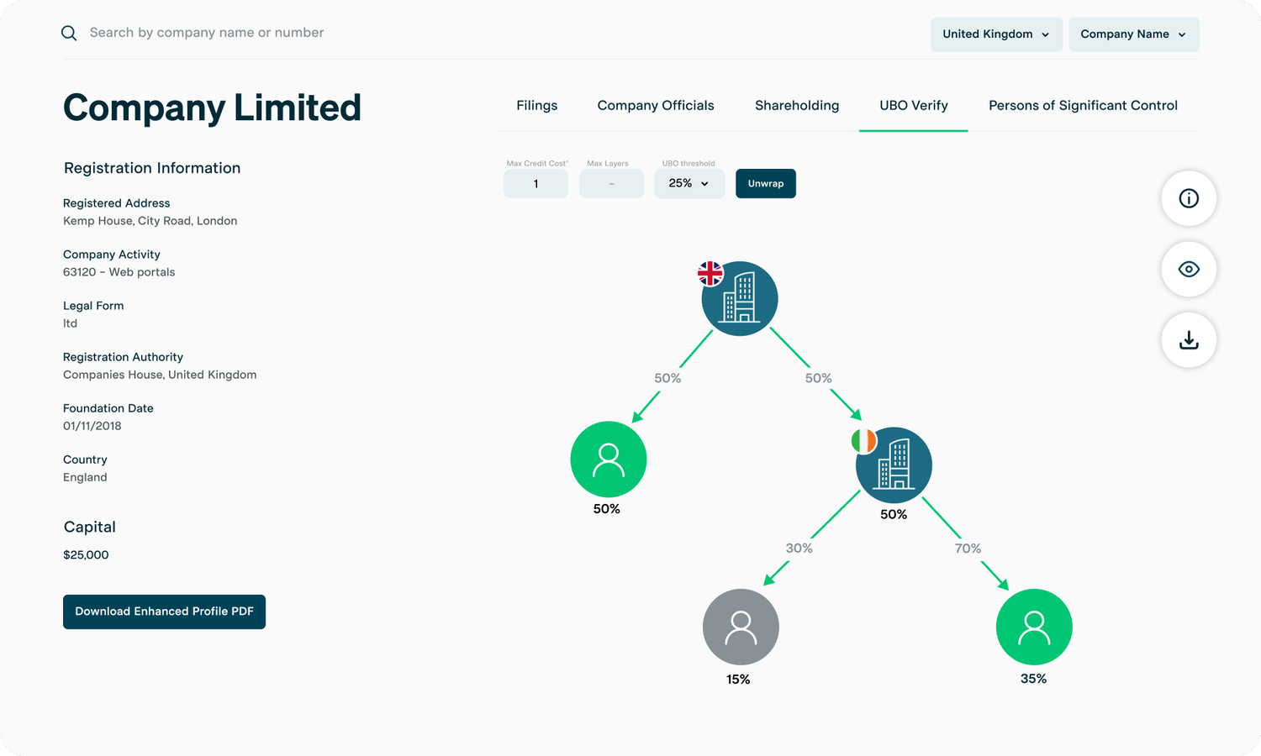Open the United Kingdom country dropdown

[x=996, y=34]
